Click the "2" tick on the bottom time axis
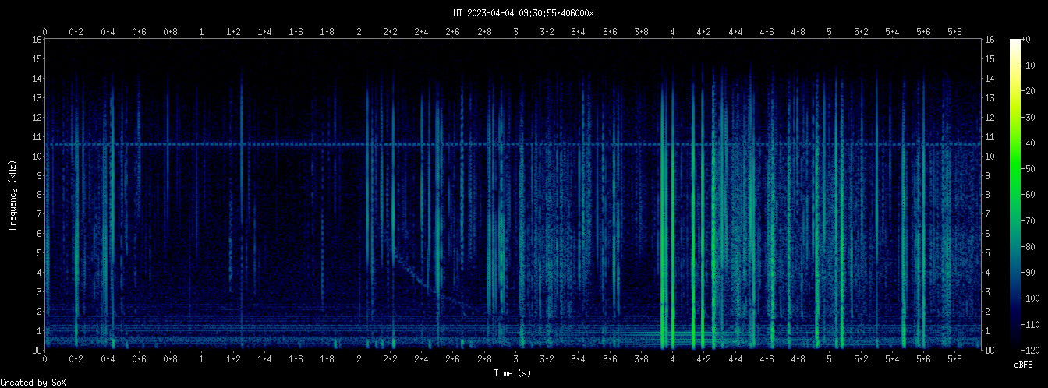 (x=359, y=360)
